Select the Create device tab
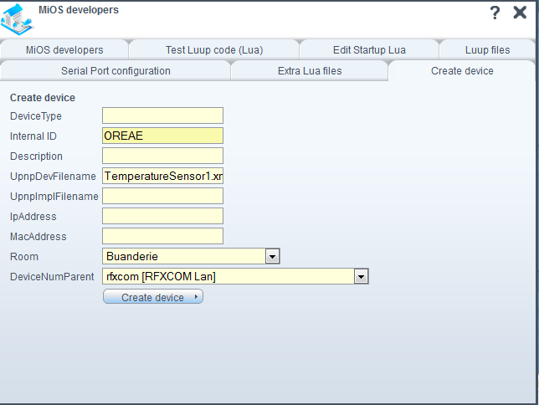539x405 pixels. pyautogui.click(x=462, y=71)
